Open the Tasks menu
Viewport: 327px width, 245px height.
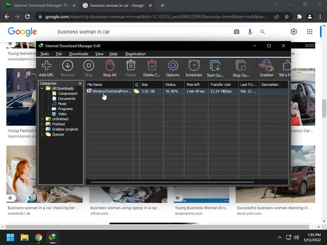coord(44,54)
